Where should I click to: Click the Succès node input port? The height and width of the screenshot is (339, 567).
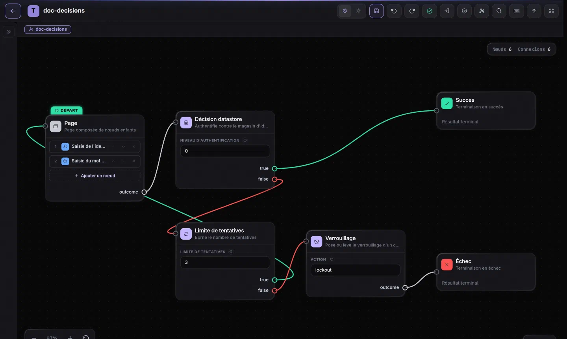tap(436, 111)
